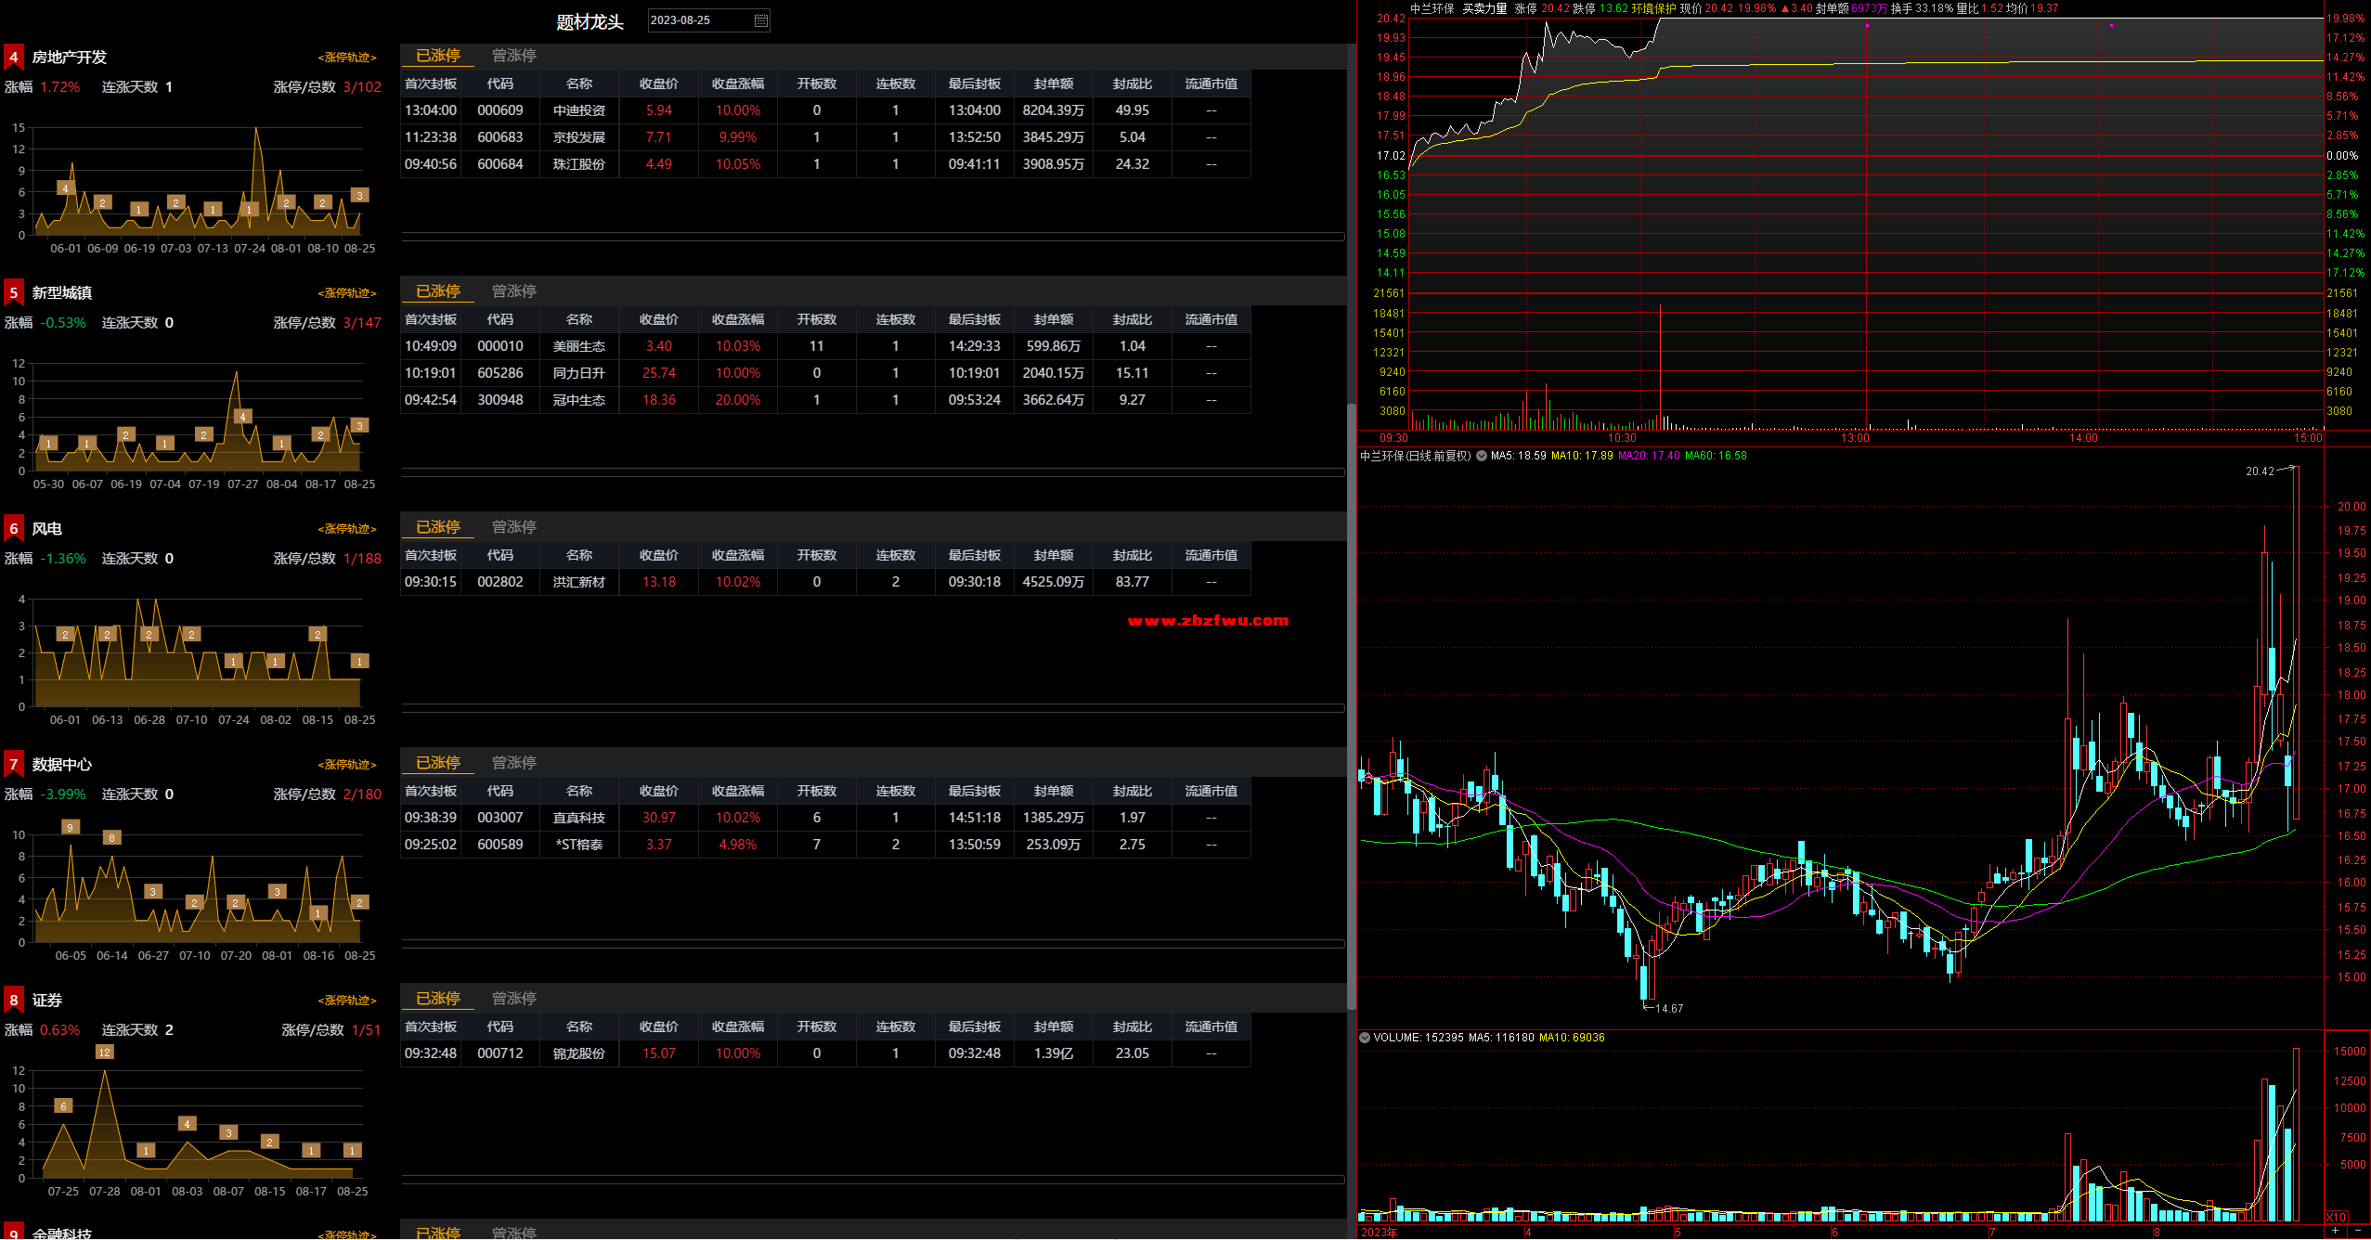Switch to 曾涨停 tab in 数据中心 section

pos(514,763)
